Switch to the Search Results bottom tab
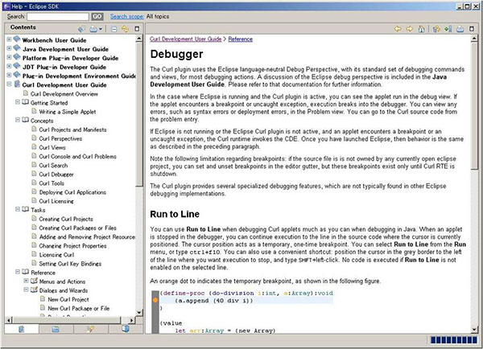The width and height of the screenshot is (483, 349). (90, 330)
